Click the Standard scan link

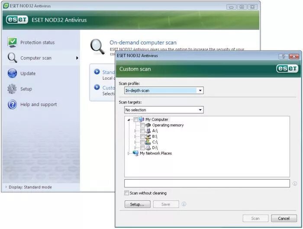click(x=108, y=72)
